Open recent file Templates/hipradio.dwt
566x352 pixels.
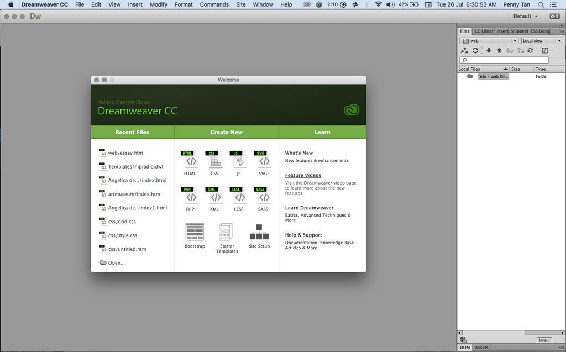coord(131,166)
